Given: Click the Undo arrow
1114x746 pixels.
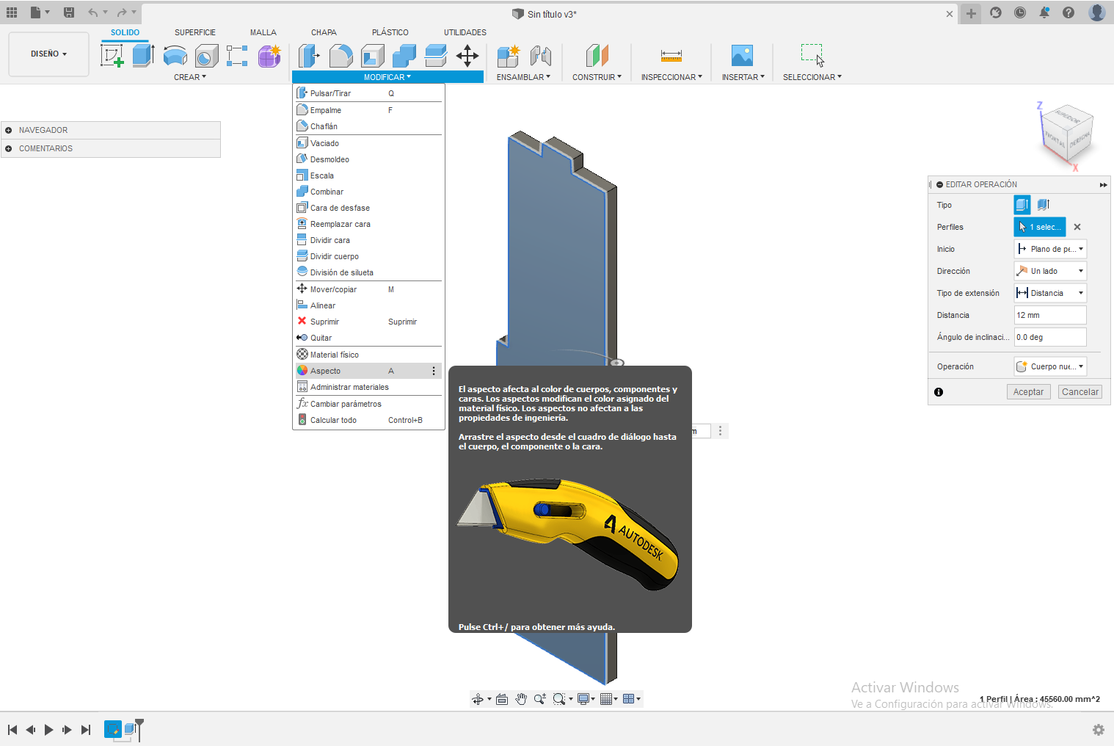Looking at the screenshot, I should pos(93,12).
